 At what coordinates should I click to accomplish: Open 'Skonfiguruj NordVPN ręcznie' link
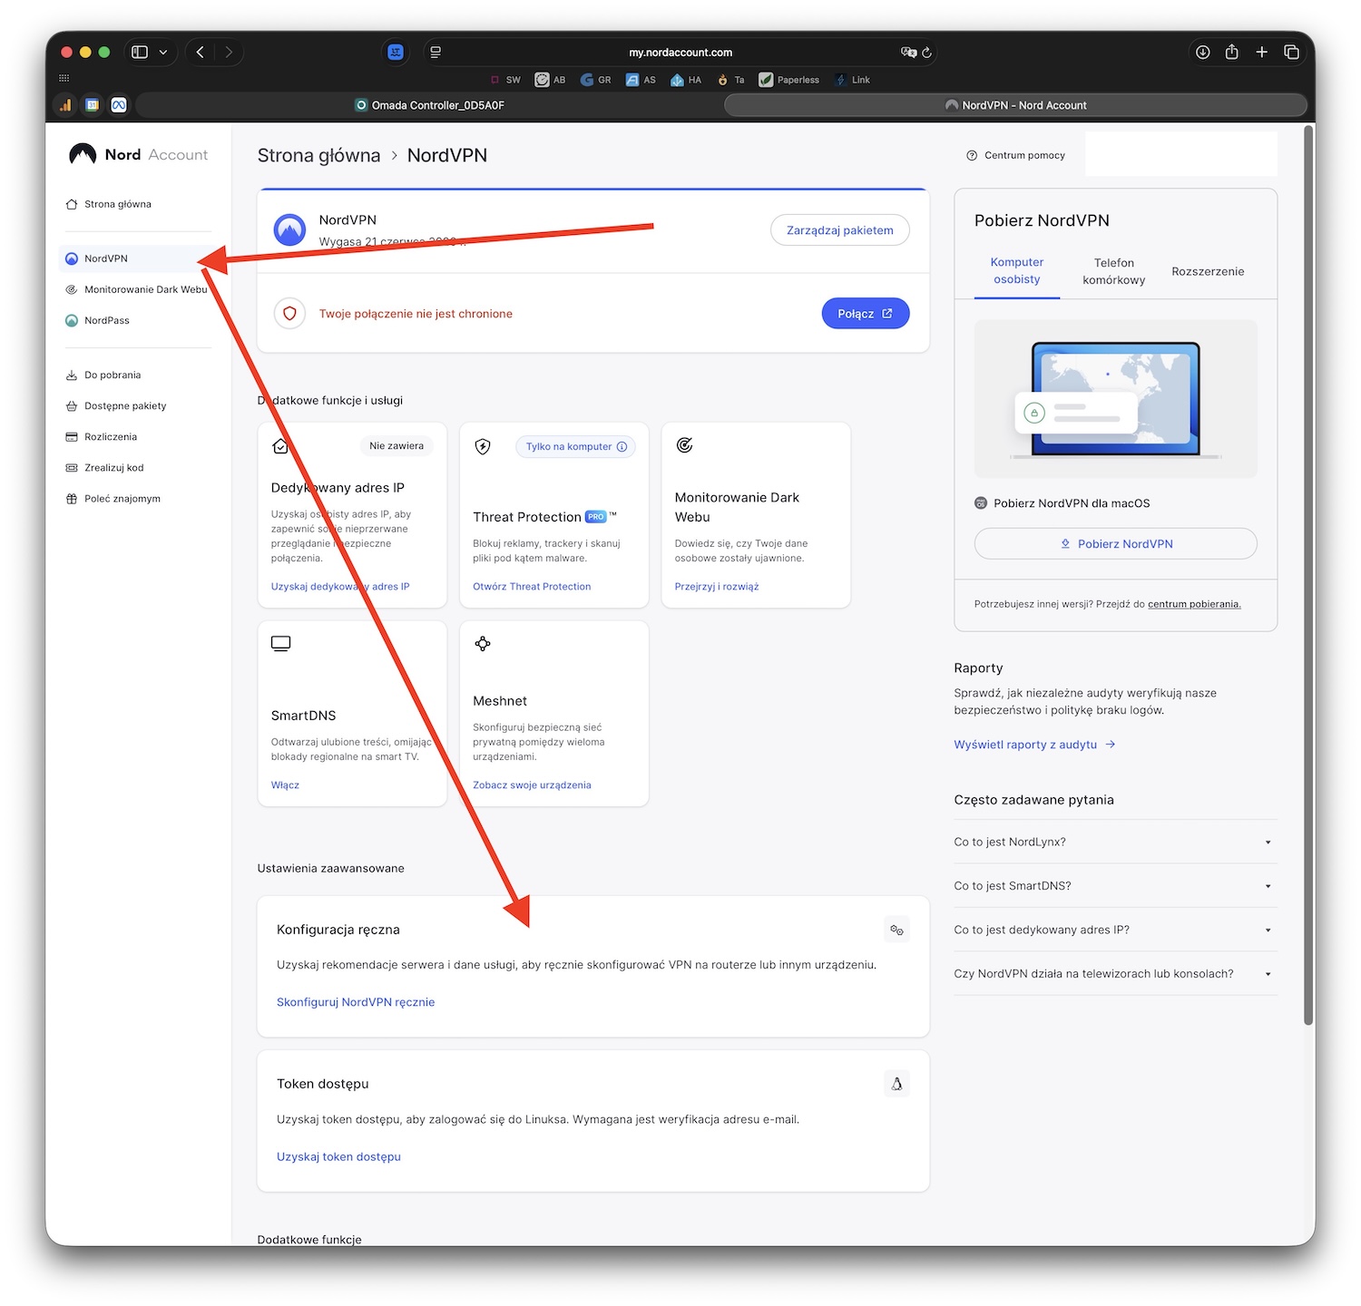click(x=356, y=1002)
